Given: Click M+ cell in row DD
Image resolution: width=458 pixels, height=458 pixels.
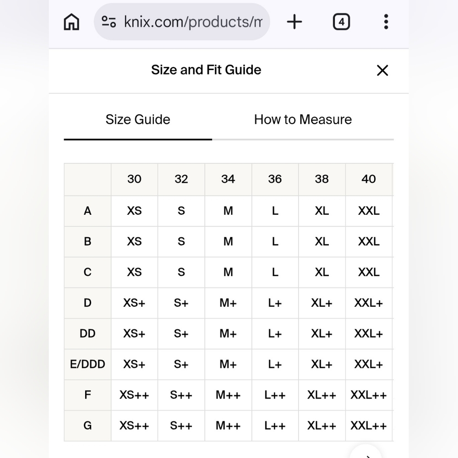Looking at the screenshot, I should [x=228, y=333].
